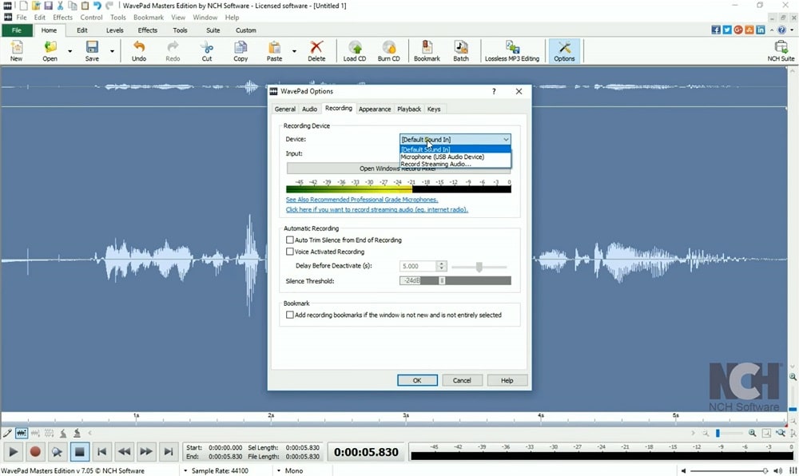Paste audio from clipboard
Viewport: 799px width, 476px height.
click(x=274, y=51)
